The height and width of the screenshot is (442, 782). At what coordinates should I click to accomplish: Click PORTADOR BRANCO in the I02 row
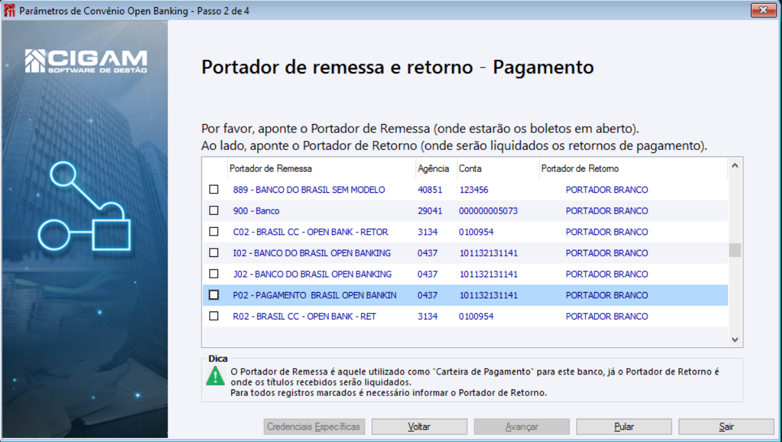(607, 253)
